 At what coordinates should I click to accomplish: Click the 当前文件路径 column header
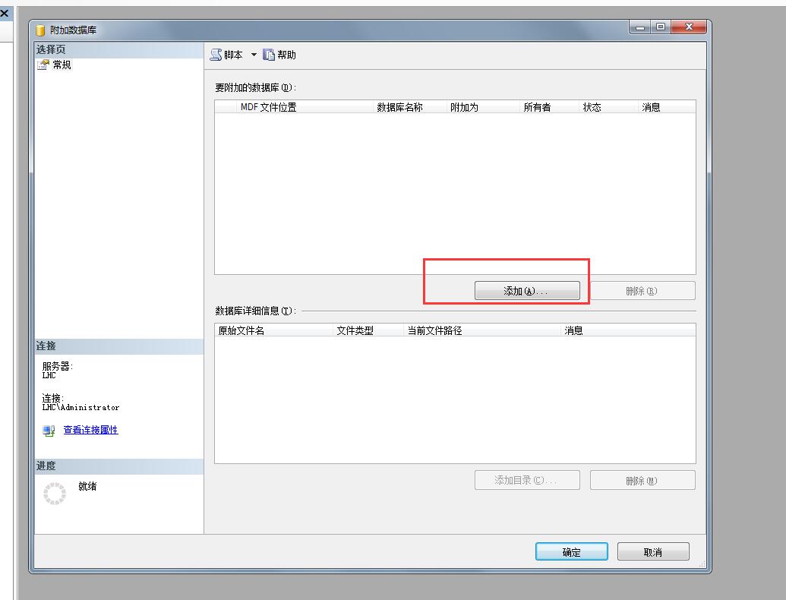click(x=482, y=330)
